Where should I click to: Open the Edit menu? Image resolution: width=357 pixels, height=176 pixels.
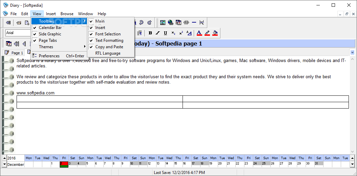click(25, 13)
